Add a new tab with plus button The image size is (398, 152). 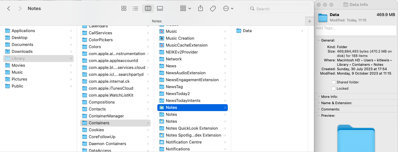tap(310, 21)
